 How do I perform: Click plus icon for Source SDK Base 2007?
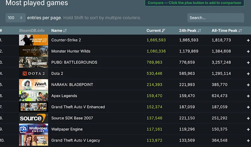point(248,118)
